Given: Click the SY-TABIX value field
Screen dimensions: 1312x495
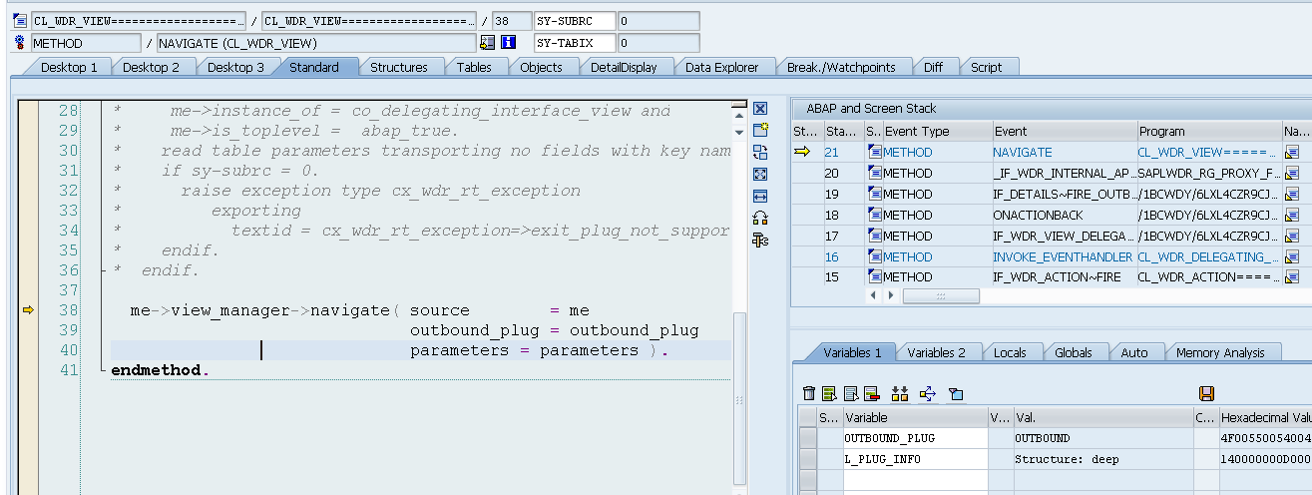Looking at the screenshot, I should [x=658, y=43].
